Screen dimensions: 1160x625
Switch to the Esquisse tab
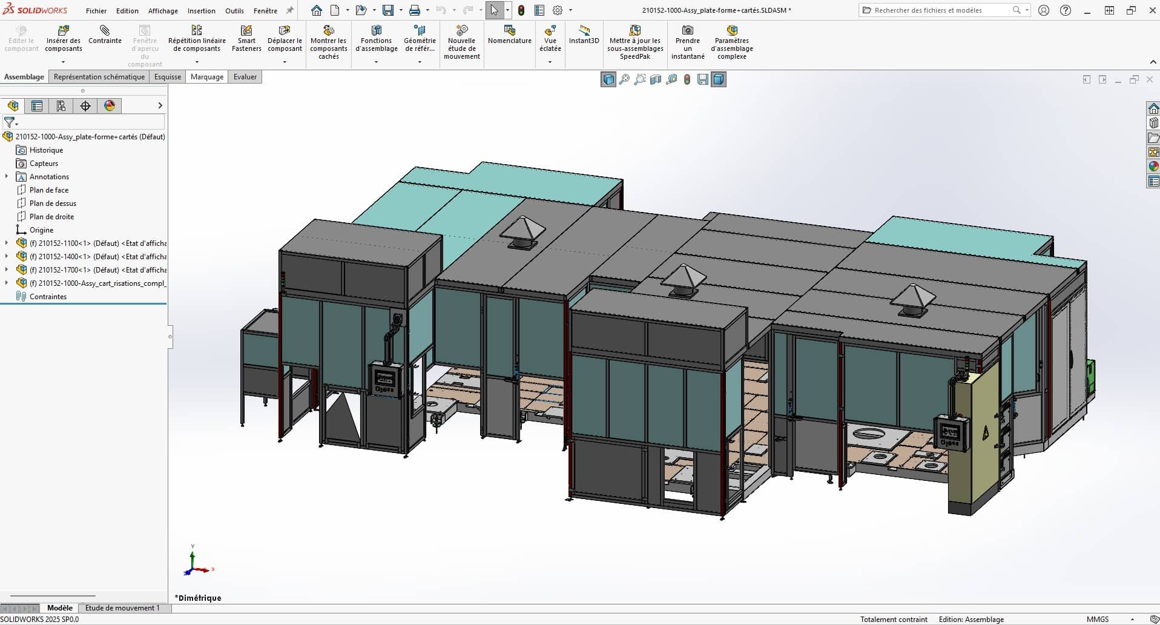click(x=168, y=77)
